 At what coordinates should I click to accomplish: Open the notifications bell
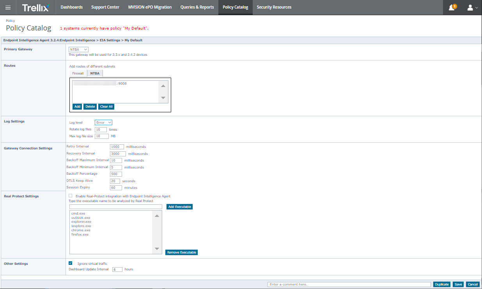[x=452, y=7]
